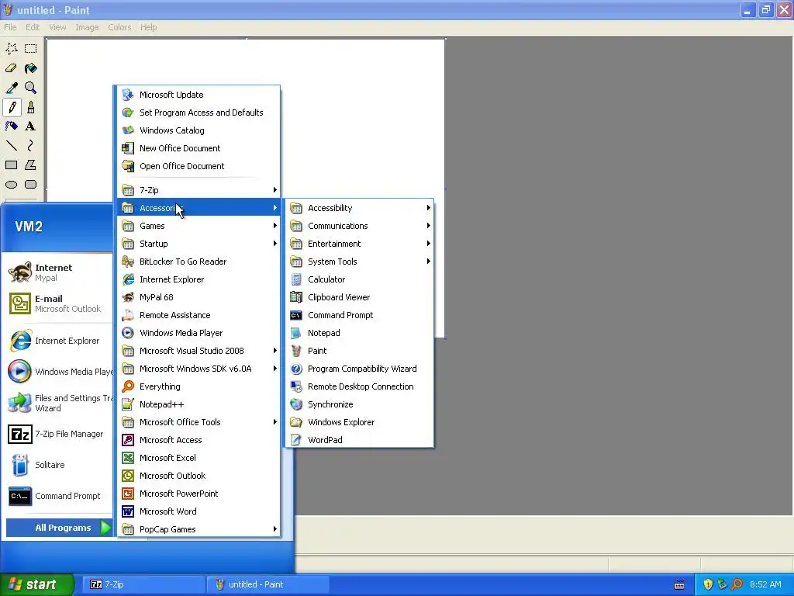Select the Free-Form Select tool in Paint
Viewport: 794px width, 596px height.
coord(12,49)
